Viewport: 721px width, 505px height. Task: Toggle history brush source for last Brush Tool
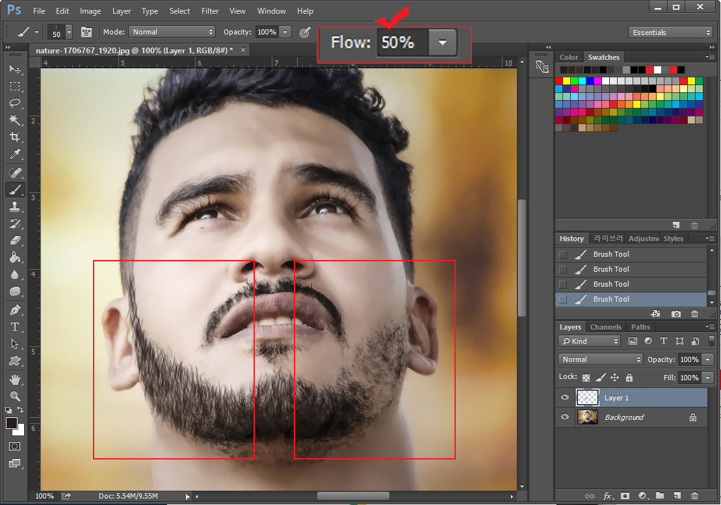(x=563, y=300)
